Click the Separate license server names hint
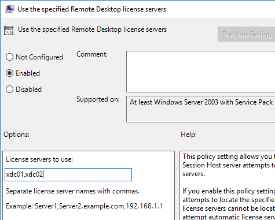 pyautogui.click(x=72, y=191)
